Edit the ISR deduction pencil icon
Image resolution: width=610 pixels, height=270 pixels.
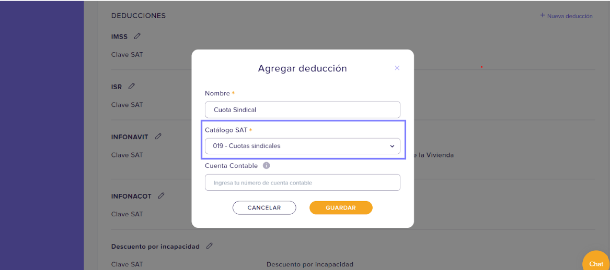(132, 86)
